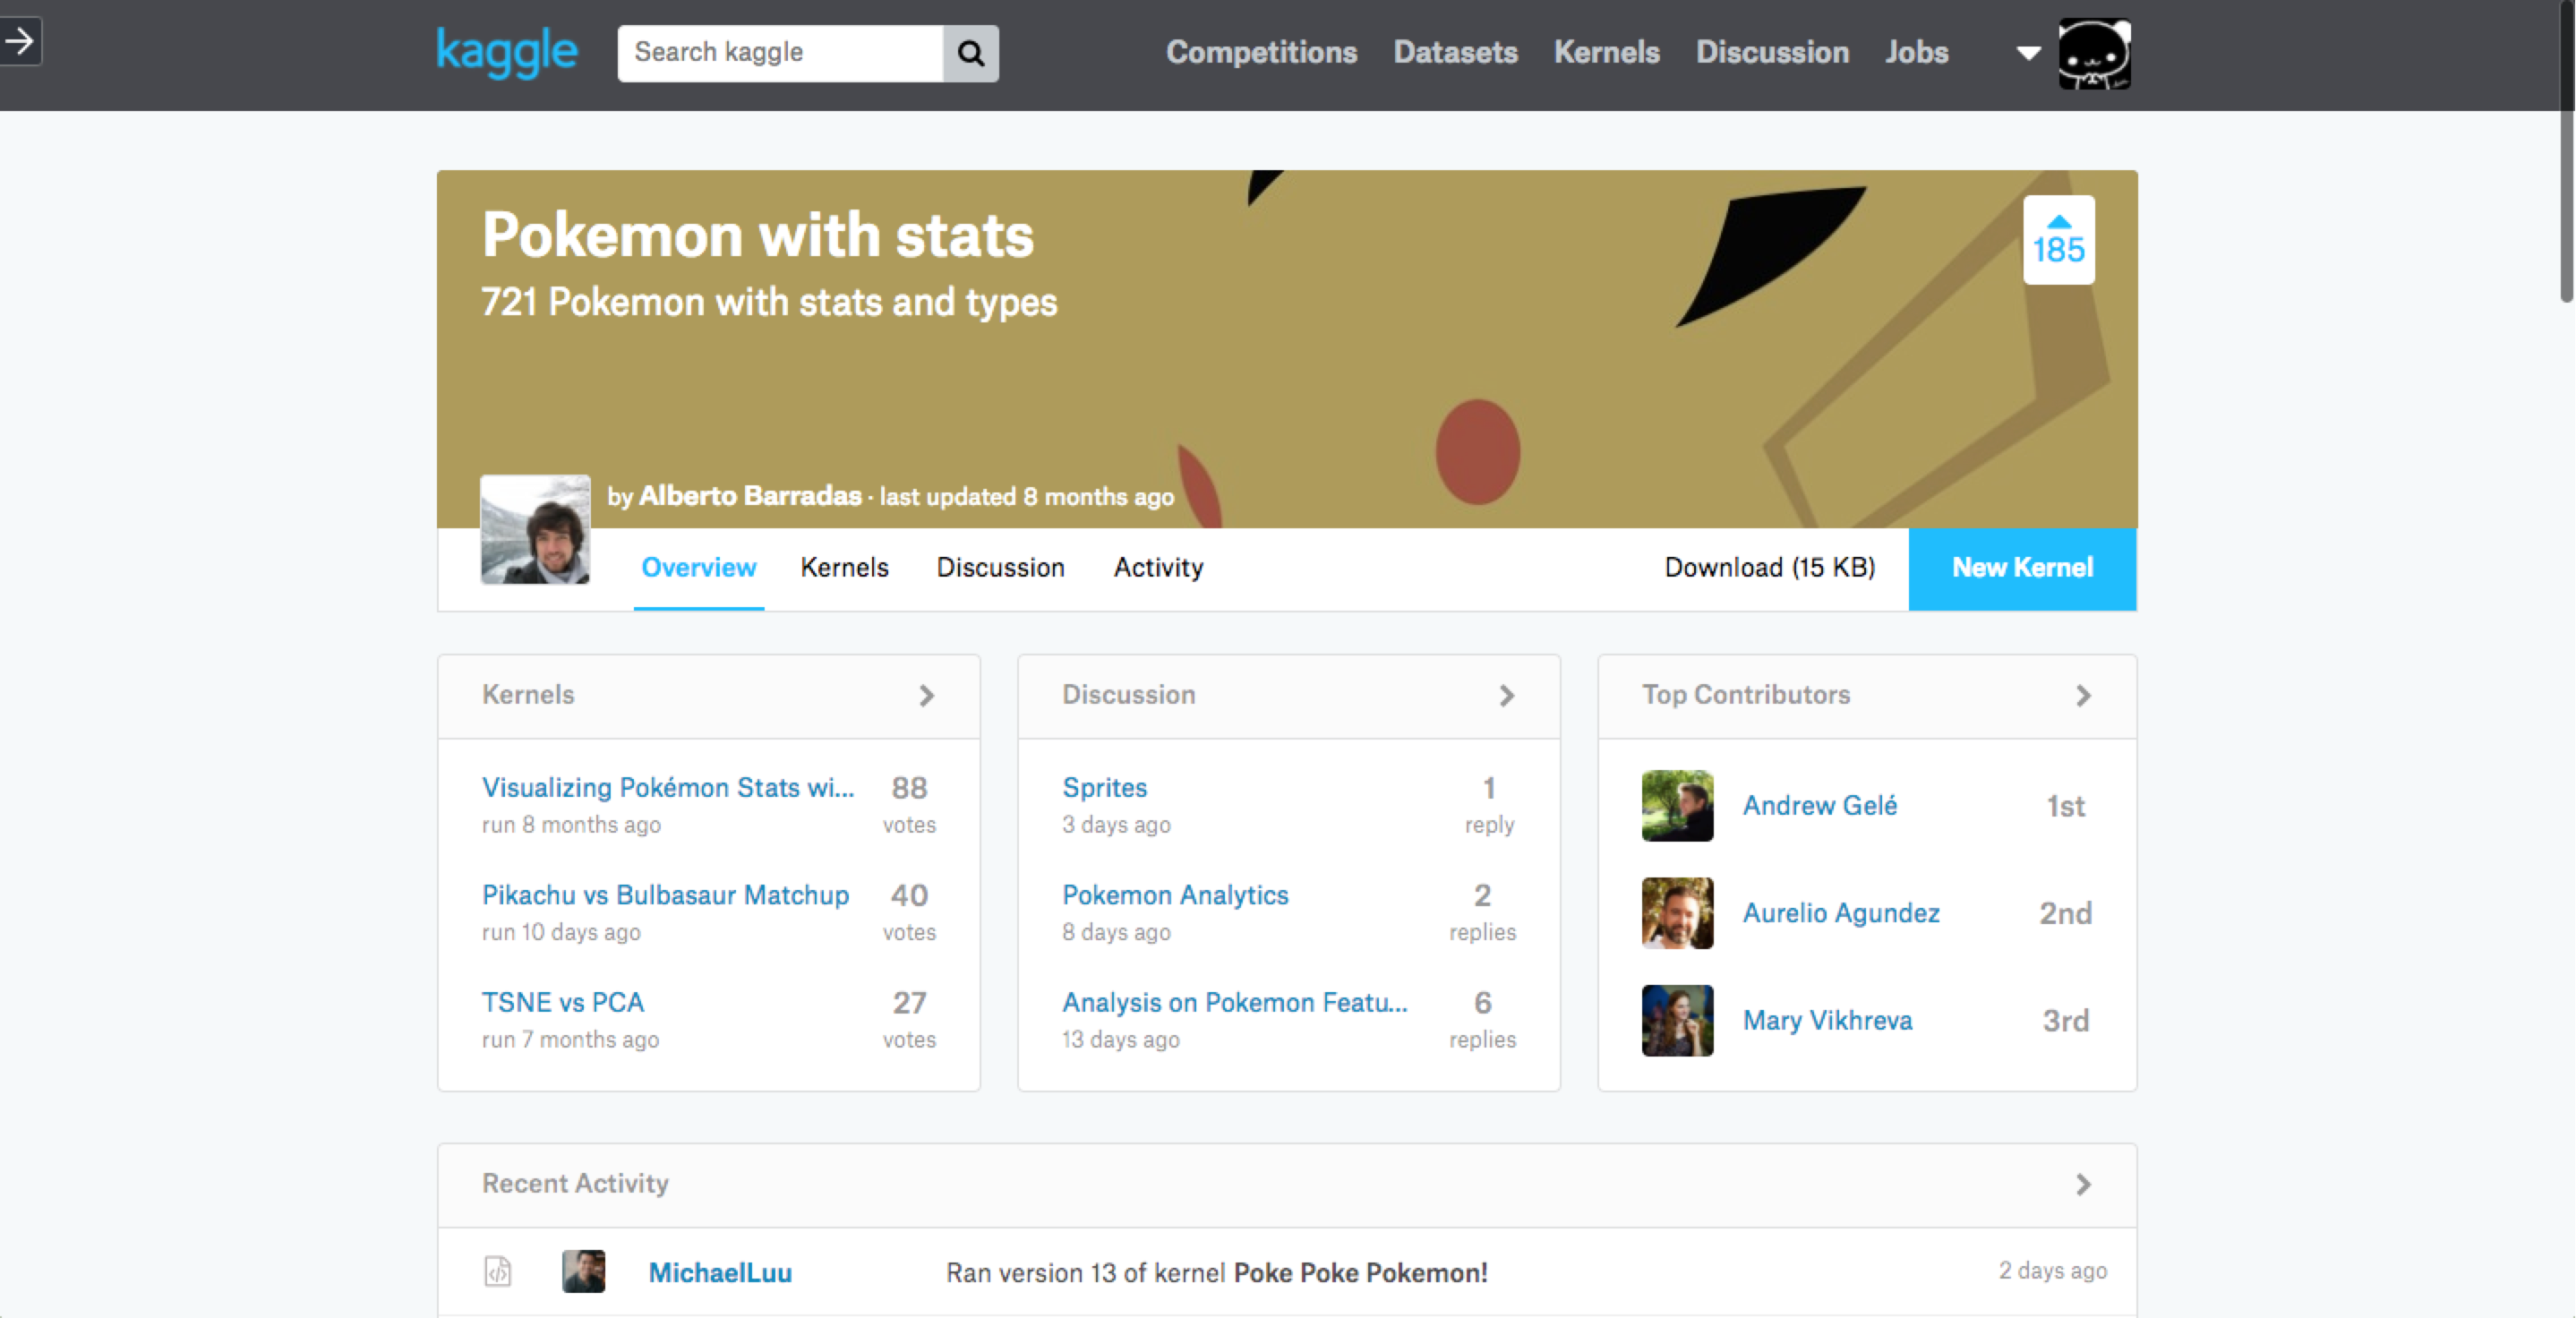Focus the Search kaggle input field

tap(780, 52)
